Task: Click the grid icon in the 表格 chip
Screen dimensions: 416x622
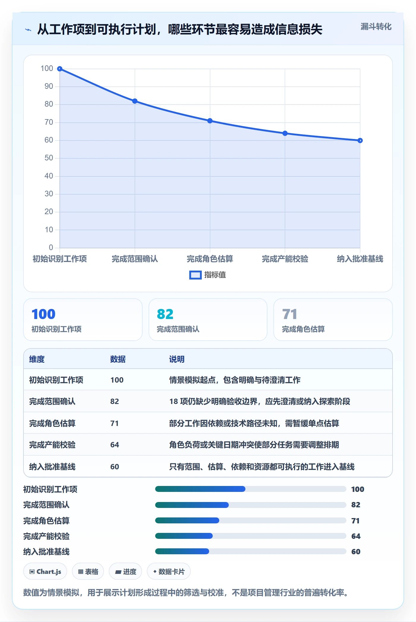Action: point(81,572)
